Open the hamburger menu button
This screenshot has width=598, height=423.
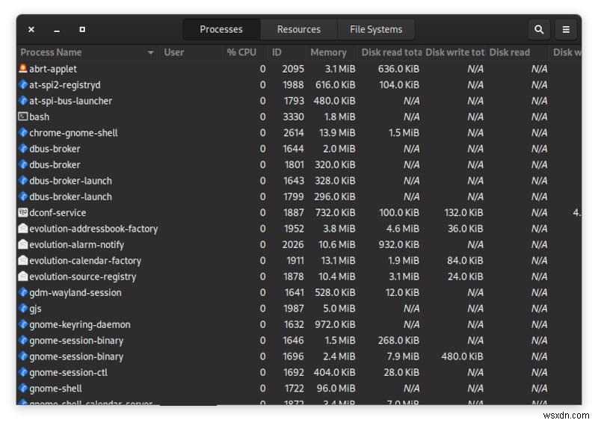tap(566, 29)
